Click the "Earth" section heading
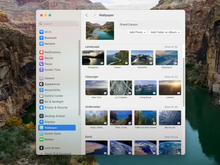 point(89,137)
